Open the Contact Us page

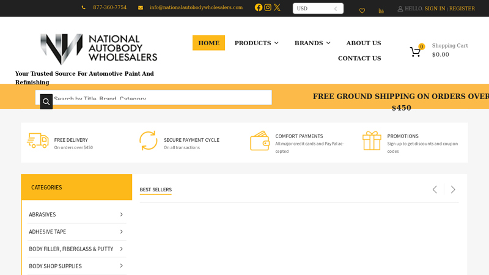pos(359,58)
